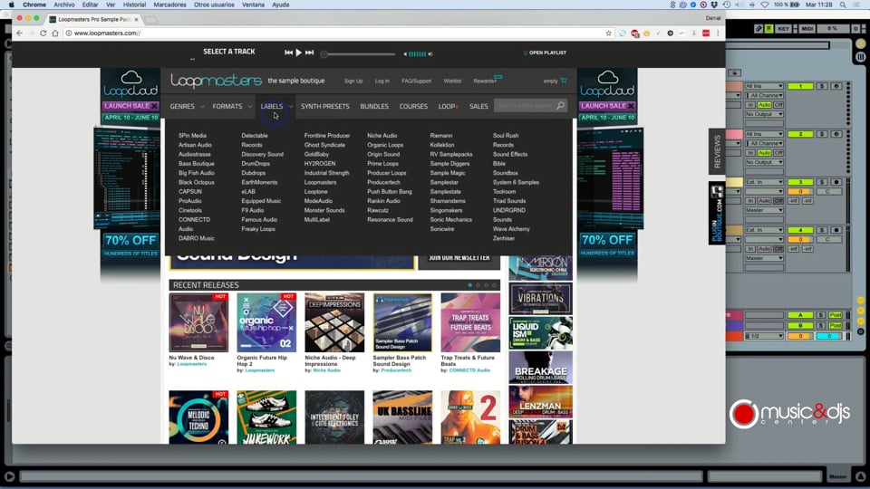Toggle the green computer MIDI keyboard button in Ableton
Image resolution: width=870 pixels, height=489 pixels.
(769, 28)
